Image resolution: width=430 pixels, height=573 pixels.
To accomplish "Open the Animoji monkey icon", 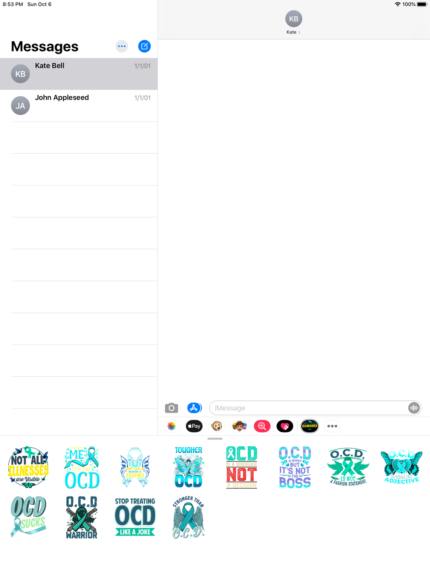I will point(217,426).
